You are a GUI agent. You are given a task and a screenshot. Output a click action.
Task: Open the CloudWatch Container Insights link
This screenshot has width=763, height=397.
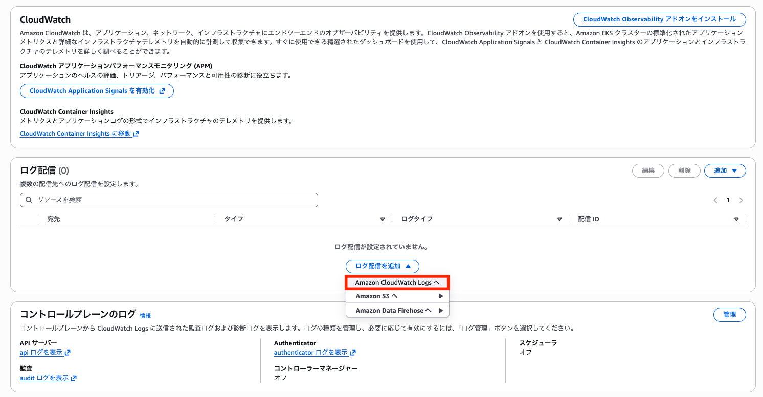point(79,134)
